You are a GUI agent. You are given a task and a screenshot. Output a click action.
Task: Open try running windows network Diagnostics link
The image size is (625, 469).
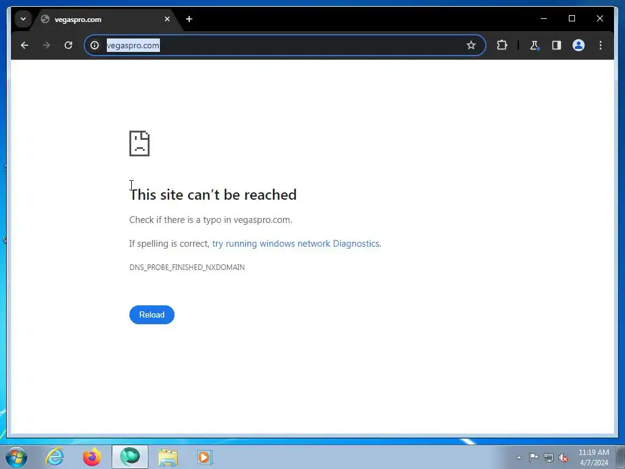point(296,244)
